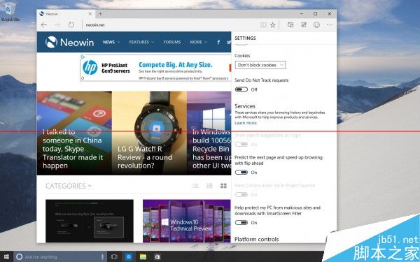Open File Explorer from taskbar

[143, 257]
